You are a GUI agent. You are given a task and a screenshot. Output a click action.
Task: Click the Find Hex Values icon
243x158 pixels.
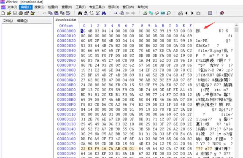(86, 13)
